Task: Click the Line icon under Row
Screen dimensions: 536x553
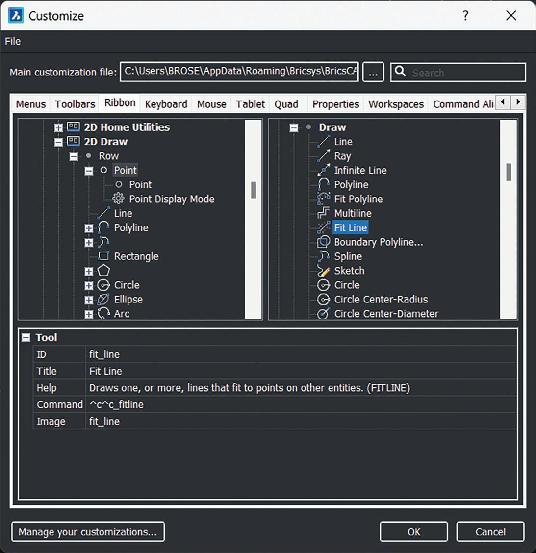Action: pos(104,213)
